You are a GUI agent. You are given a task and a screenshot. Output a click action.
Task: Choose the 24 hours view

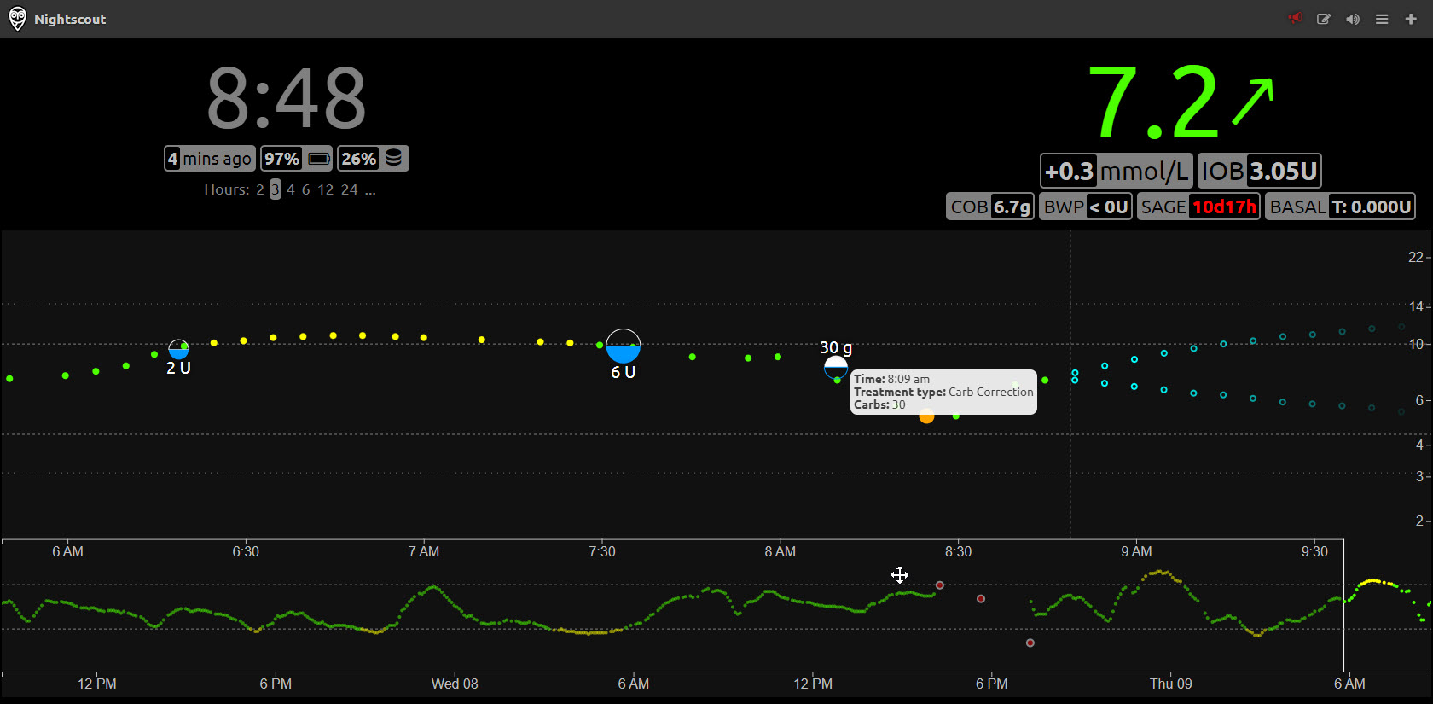pyautogui.click(x=350, y=189)
